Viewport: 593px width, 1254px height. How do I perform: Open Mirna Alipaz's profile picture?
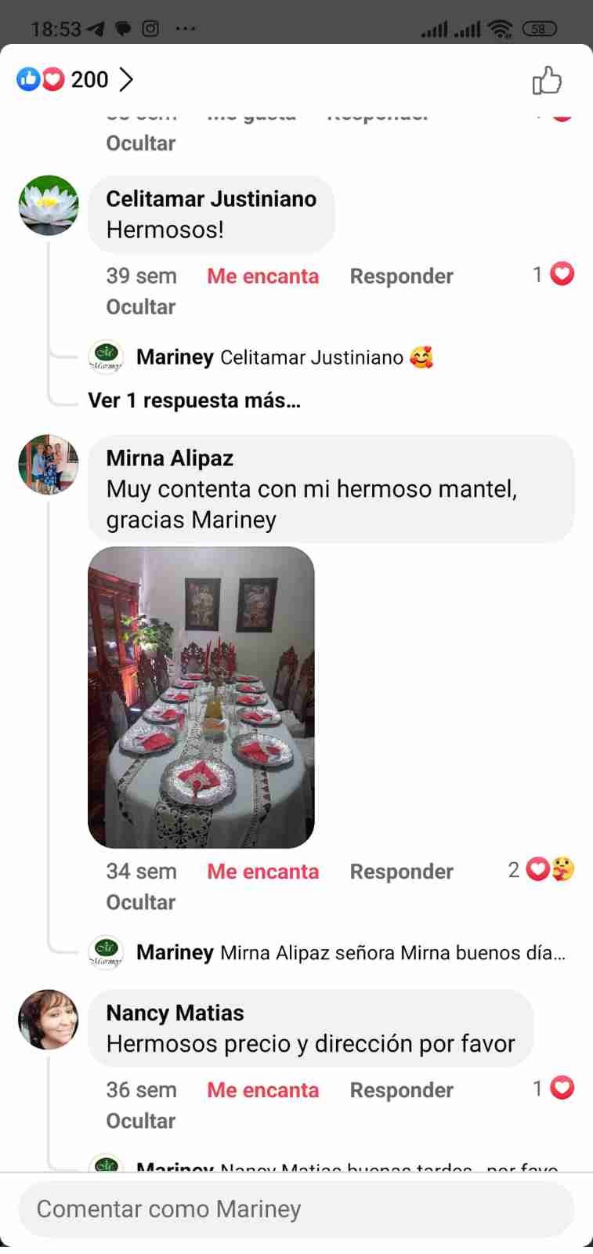pyautogui.click(x=49, y=465)
